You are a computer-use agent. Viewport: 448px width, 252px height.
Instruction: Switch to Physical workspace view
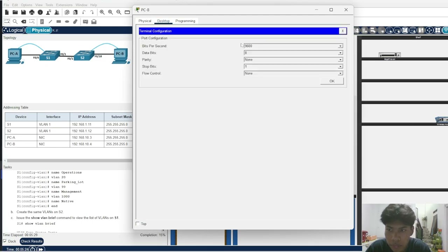pos(38,30)
